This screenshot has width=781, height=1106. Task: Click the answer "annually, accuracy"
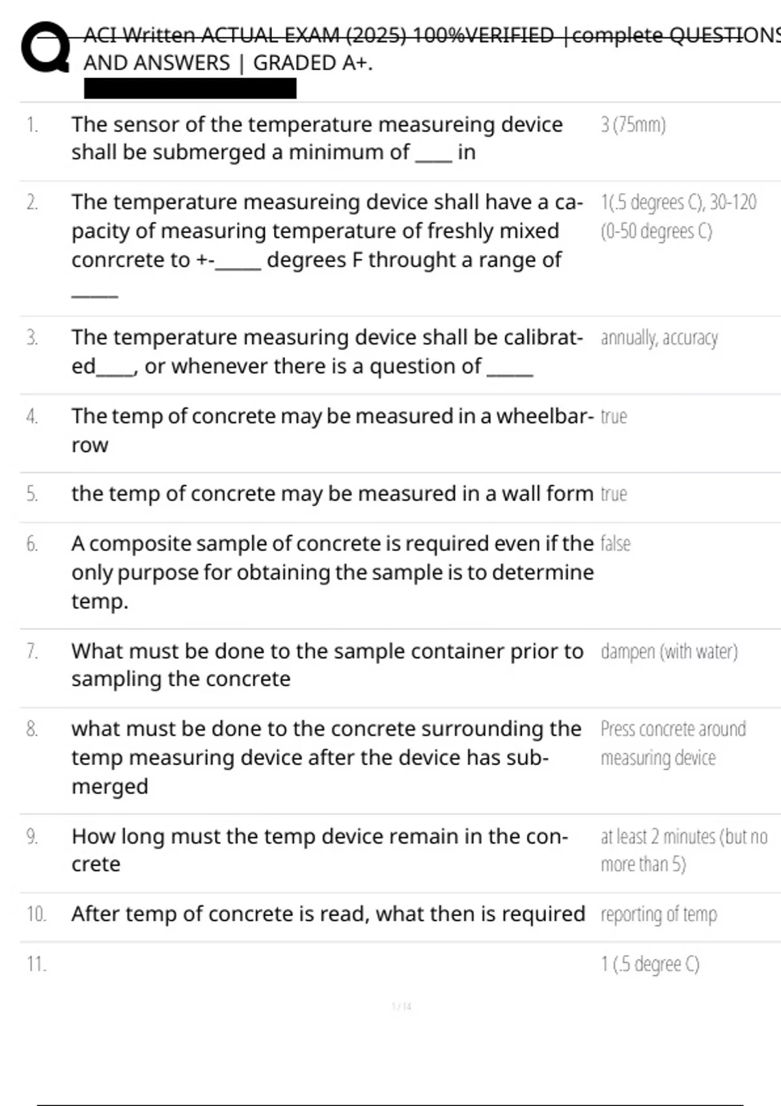[659, 338]
